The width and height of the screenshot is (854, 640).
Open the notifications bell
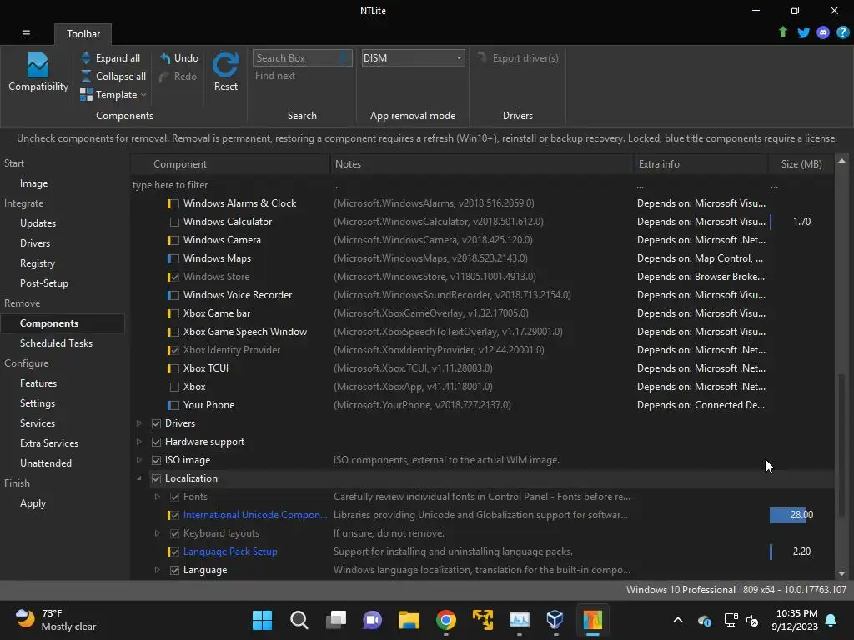pos(831,620)
